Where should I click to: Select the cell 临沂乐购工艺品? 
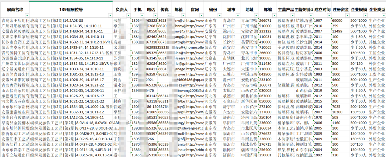click(x=15, y=133)
